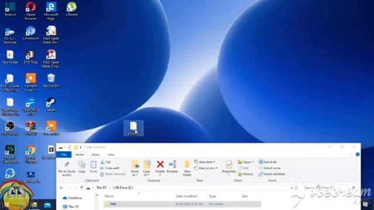Open File Explorer from the taskbar

click(x=34, y=205)
